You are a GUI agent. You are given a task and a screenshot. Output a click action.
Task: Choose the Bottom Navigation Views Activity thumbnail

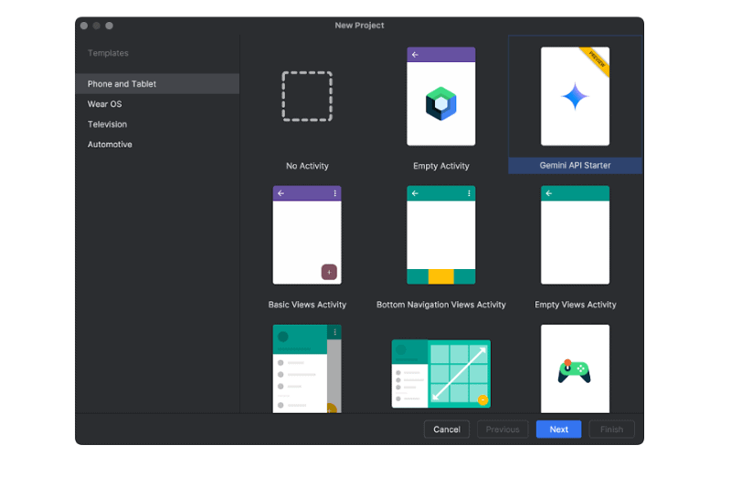point(441,235)
